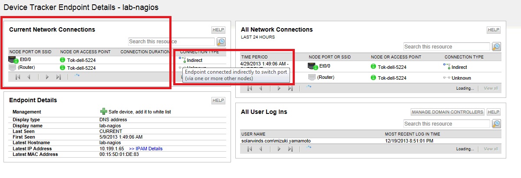Screen dimensions: 521x178
Task: Click the (Router) port icon in All Network Connections
Action: click(x=312, y=78)
